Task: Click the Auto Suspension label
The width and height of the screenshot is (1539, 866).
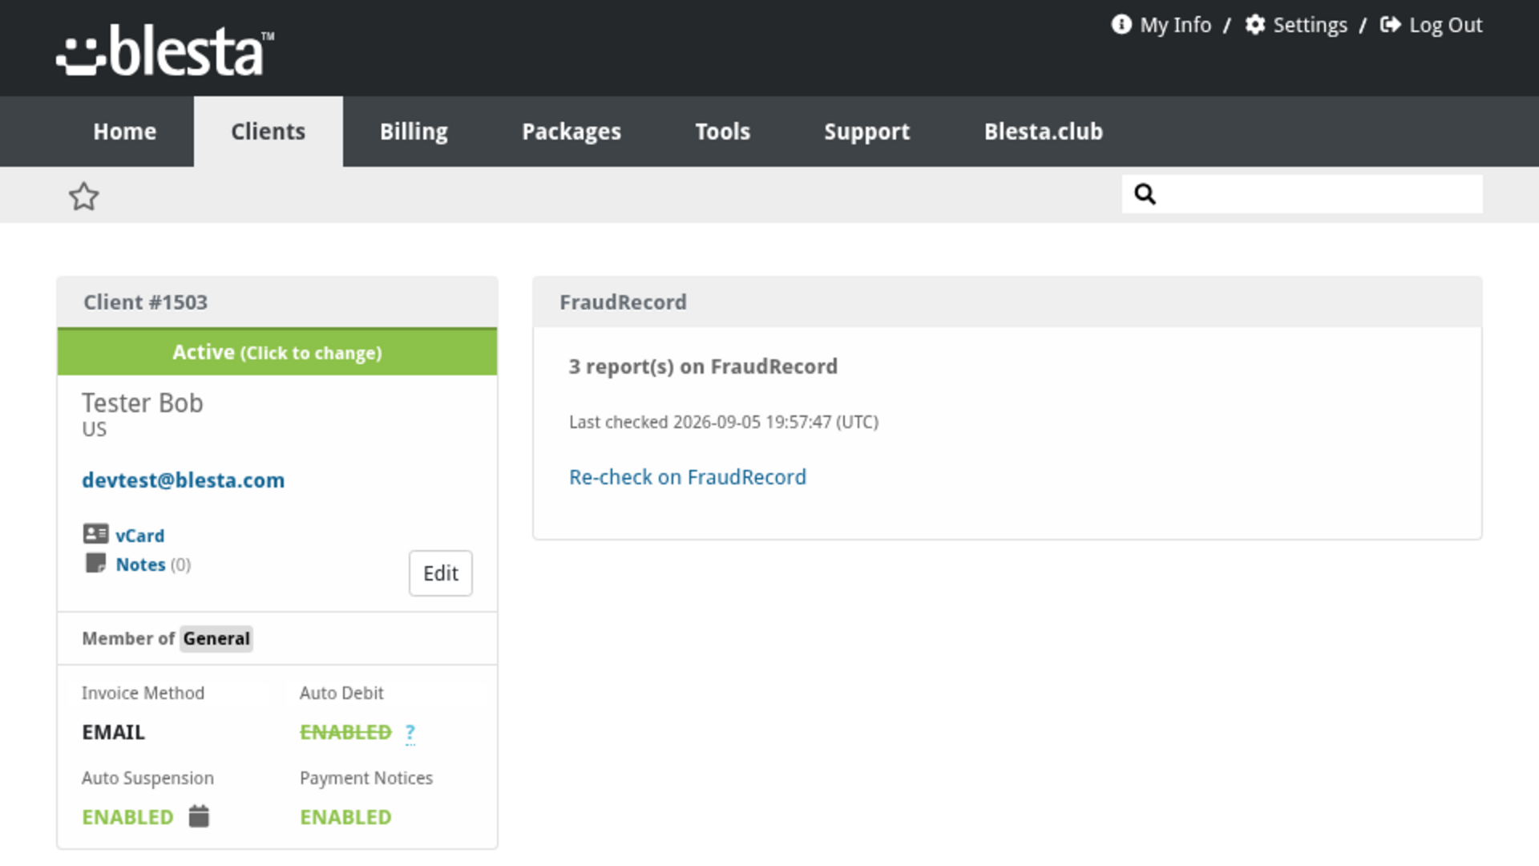Action: pyautogui.click(x=147, y=778)
